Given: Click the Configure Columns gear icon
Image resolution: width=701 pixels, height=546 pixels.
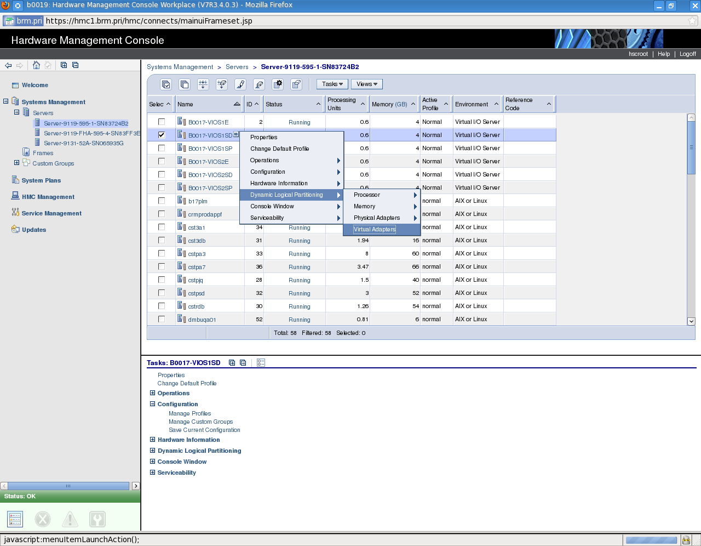Looking at the screenshot, I should click(278, 84).
